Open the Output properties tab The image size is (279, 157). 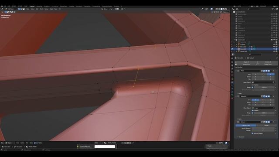[x=232, y=65]
